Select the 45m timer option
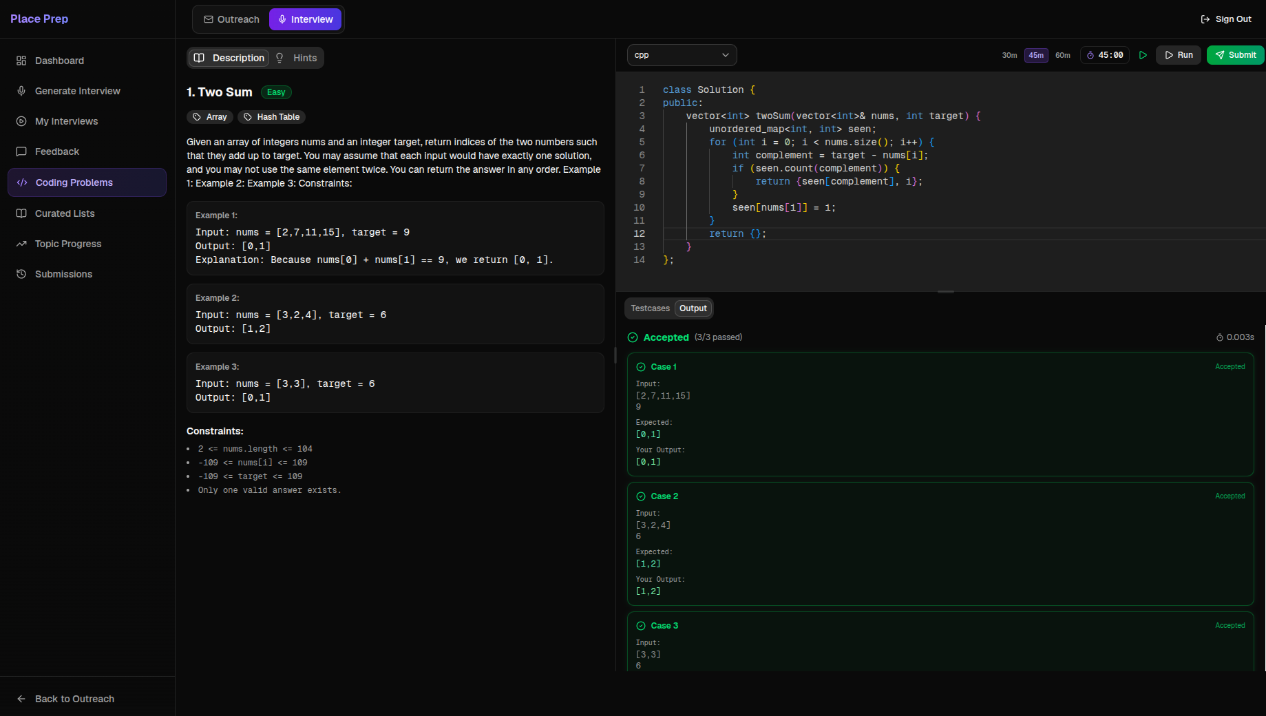Image resolution: width=1266 pixels, height=716 pixels. click(1036, 55)
